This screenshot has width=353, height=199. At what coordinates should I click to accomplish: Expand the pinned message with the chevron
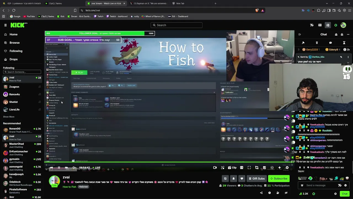tap(348, 62)
